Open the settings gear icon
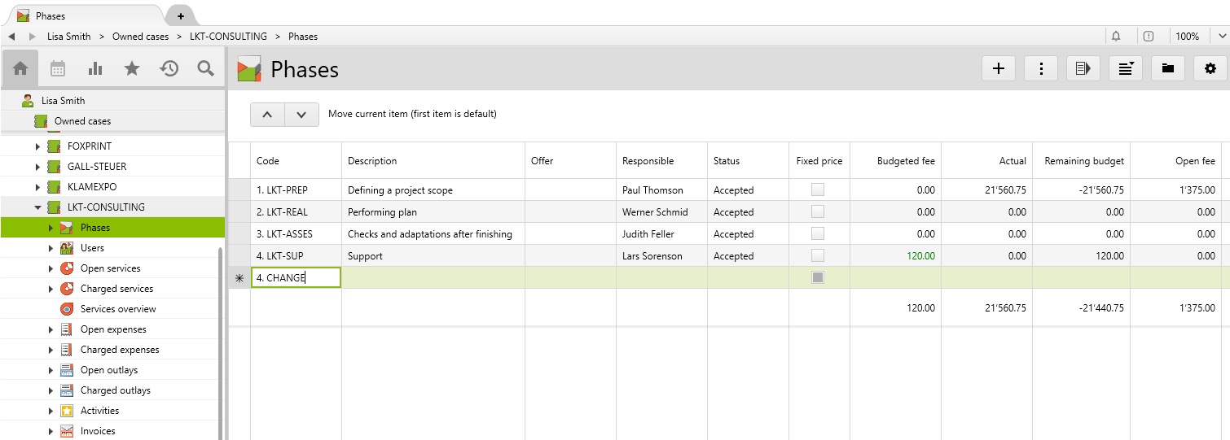The height and width of the screenshot is (440, 1230). pyautogui.click(x=1210, y=69)
